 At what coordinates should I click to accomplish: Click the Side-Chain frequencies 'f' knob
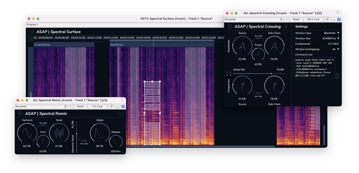point(274,86)
